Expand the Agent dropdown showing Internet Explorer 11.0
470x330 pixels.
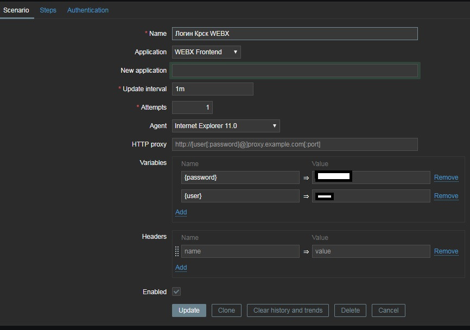[226, 126]
